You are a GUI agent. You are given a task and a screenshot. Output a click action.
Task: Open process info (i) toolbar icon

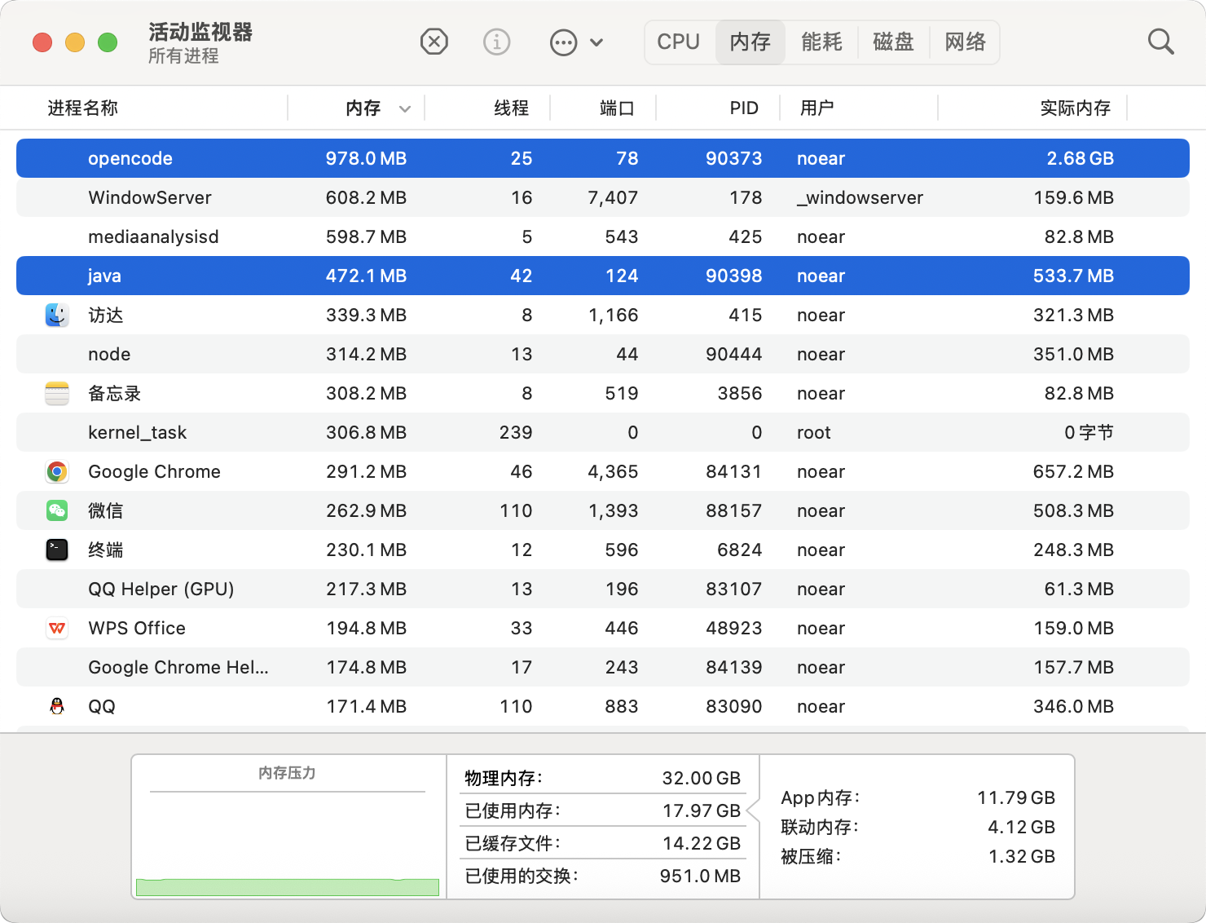(x=496, y=42)
